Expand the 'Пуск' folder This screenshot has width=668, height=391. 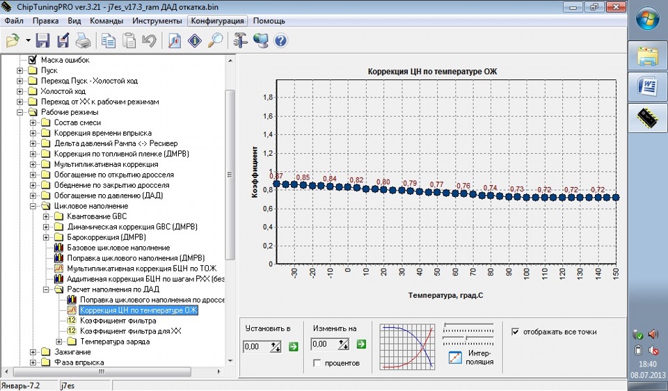[20, 70]
